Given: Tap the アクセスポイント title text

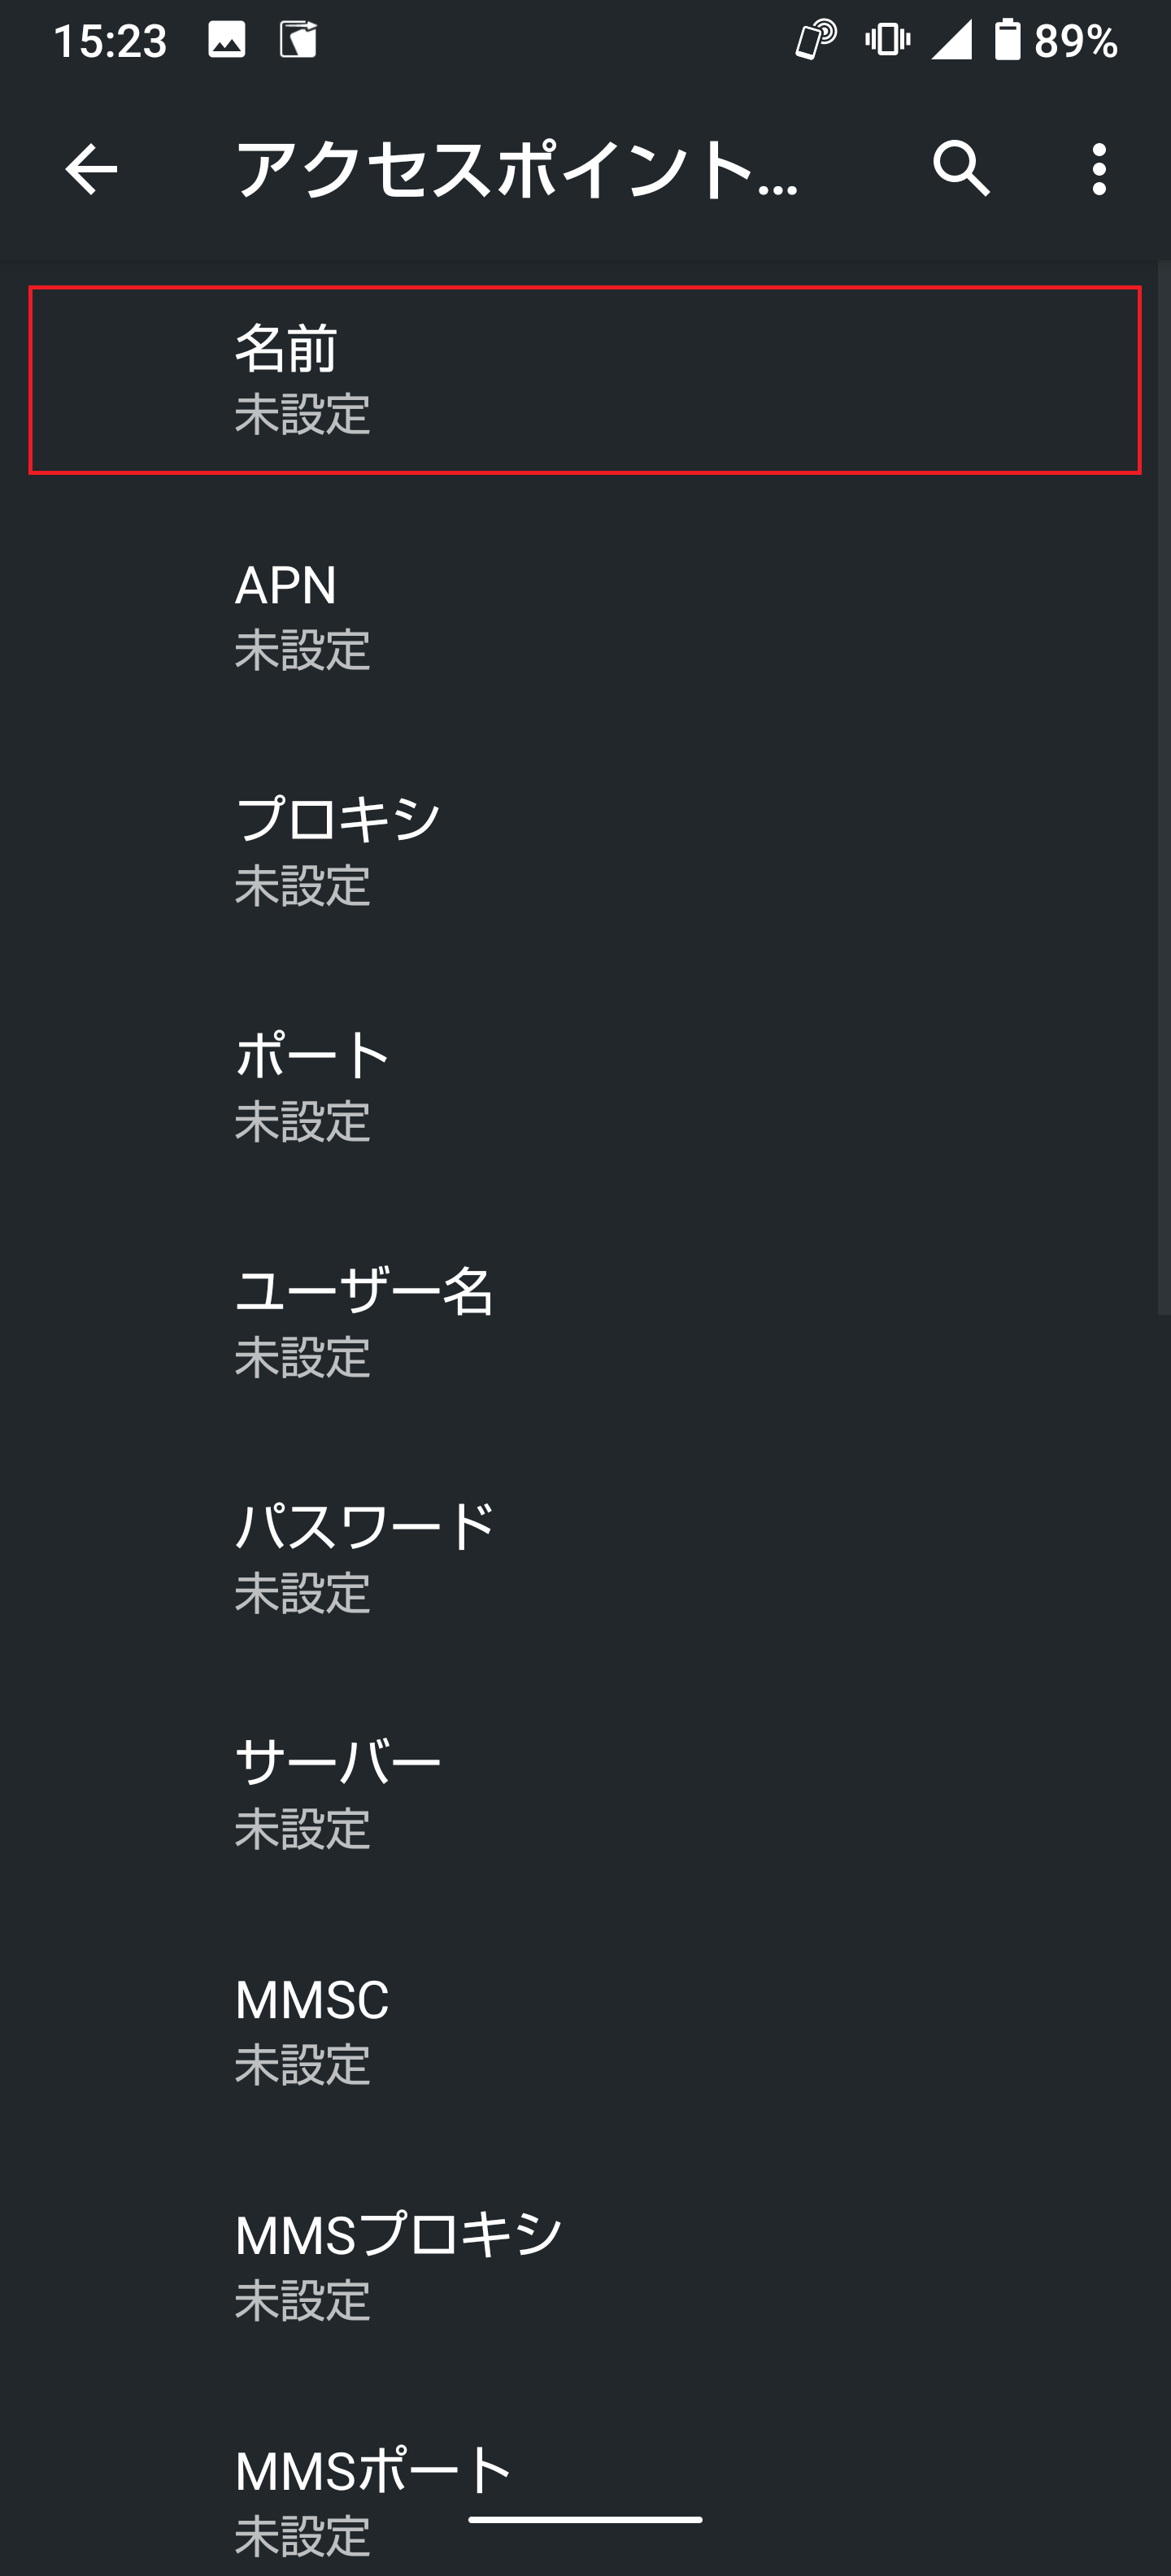Looking at the screenshot, I should 515,170.
